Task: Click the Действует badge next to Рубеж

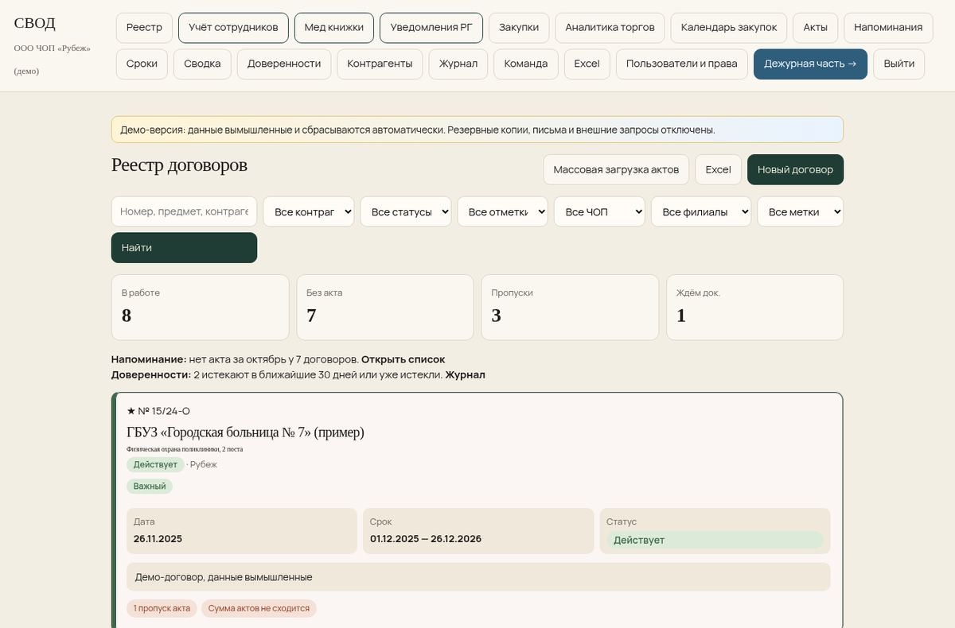Action: (155, 464)
